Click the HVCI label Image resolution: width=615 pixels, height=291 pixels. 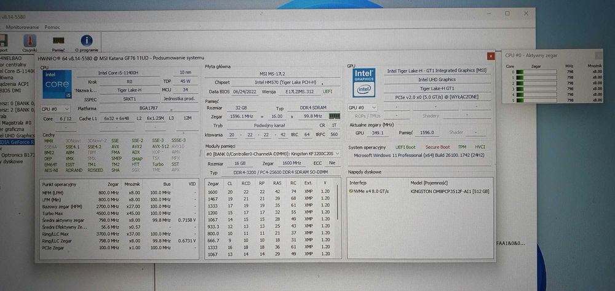[x=480, y=147]
